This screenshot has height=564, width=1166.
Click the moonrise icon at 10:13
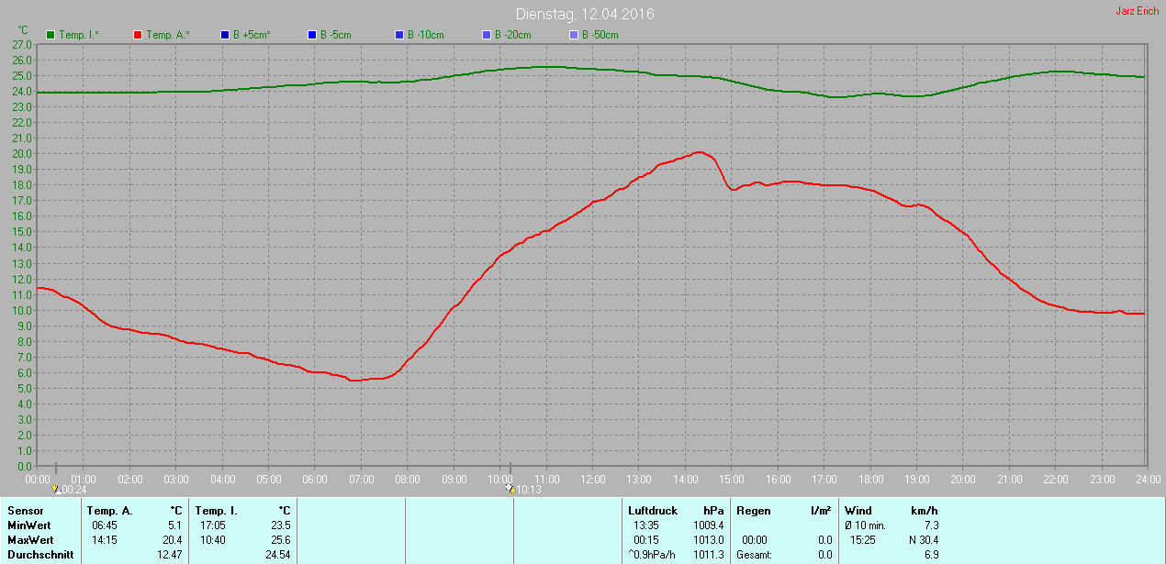510,490
